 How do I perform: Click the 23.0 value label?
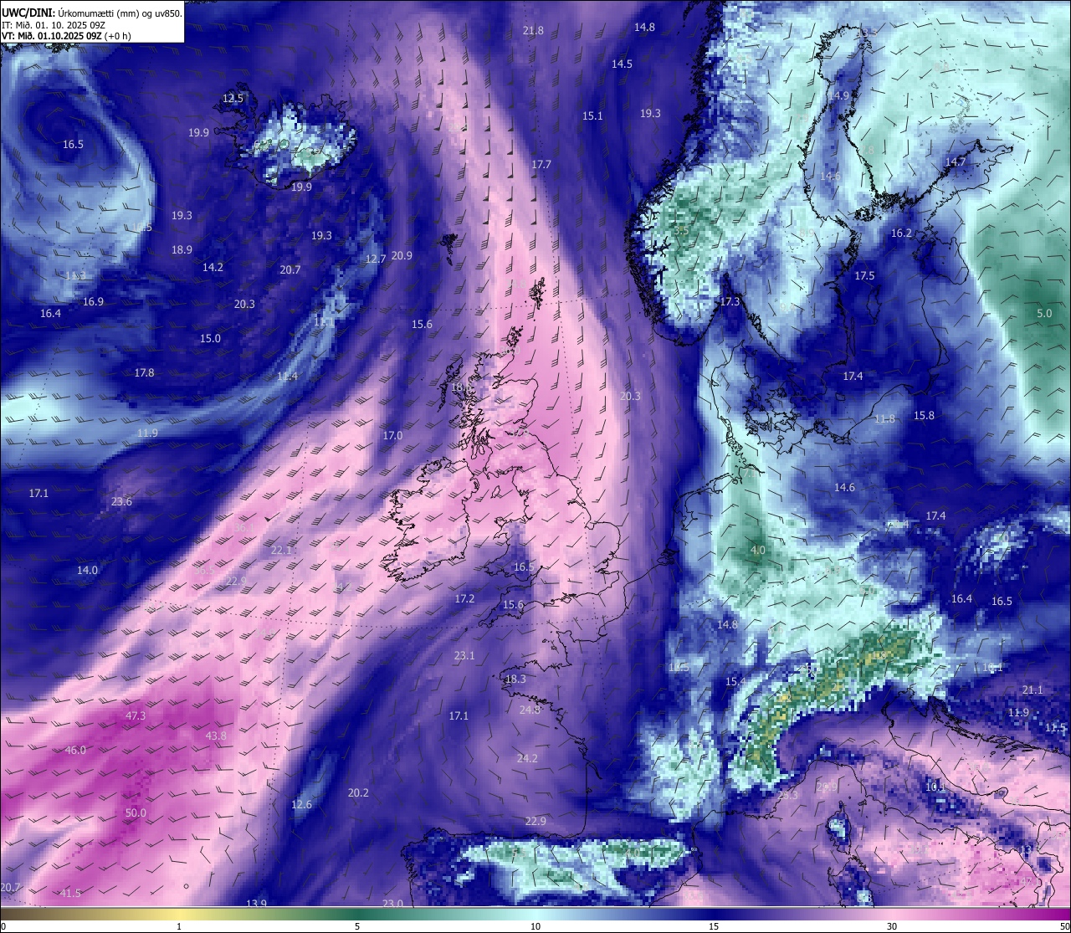click(392, 904)
